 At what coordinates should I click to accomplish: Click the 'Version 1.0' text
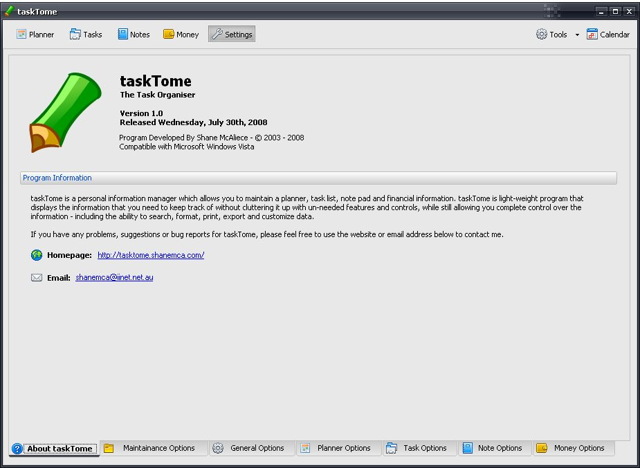click(x=141, y=113)
